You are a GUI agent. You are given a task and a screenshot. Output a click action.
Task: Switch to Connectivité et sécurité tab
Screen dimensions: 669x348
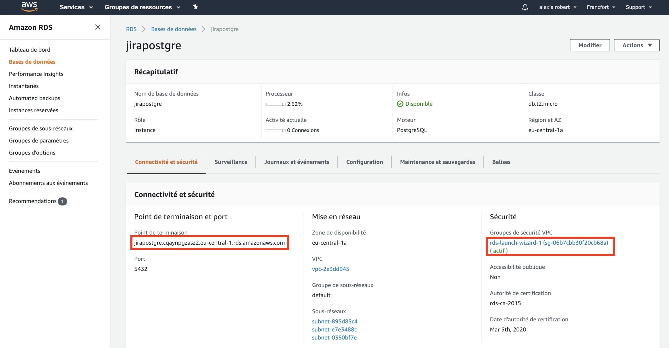(166, 162)
